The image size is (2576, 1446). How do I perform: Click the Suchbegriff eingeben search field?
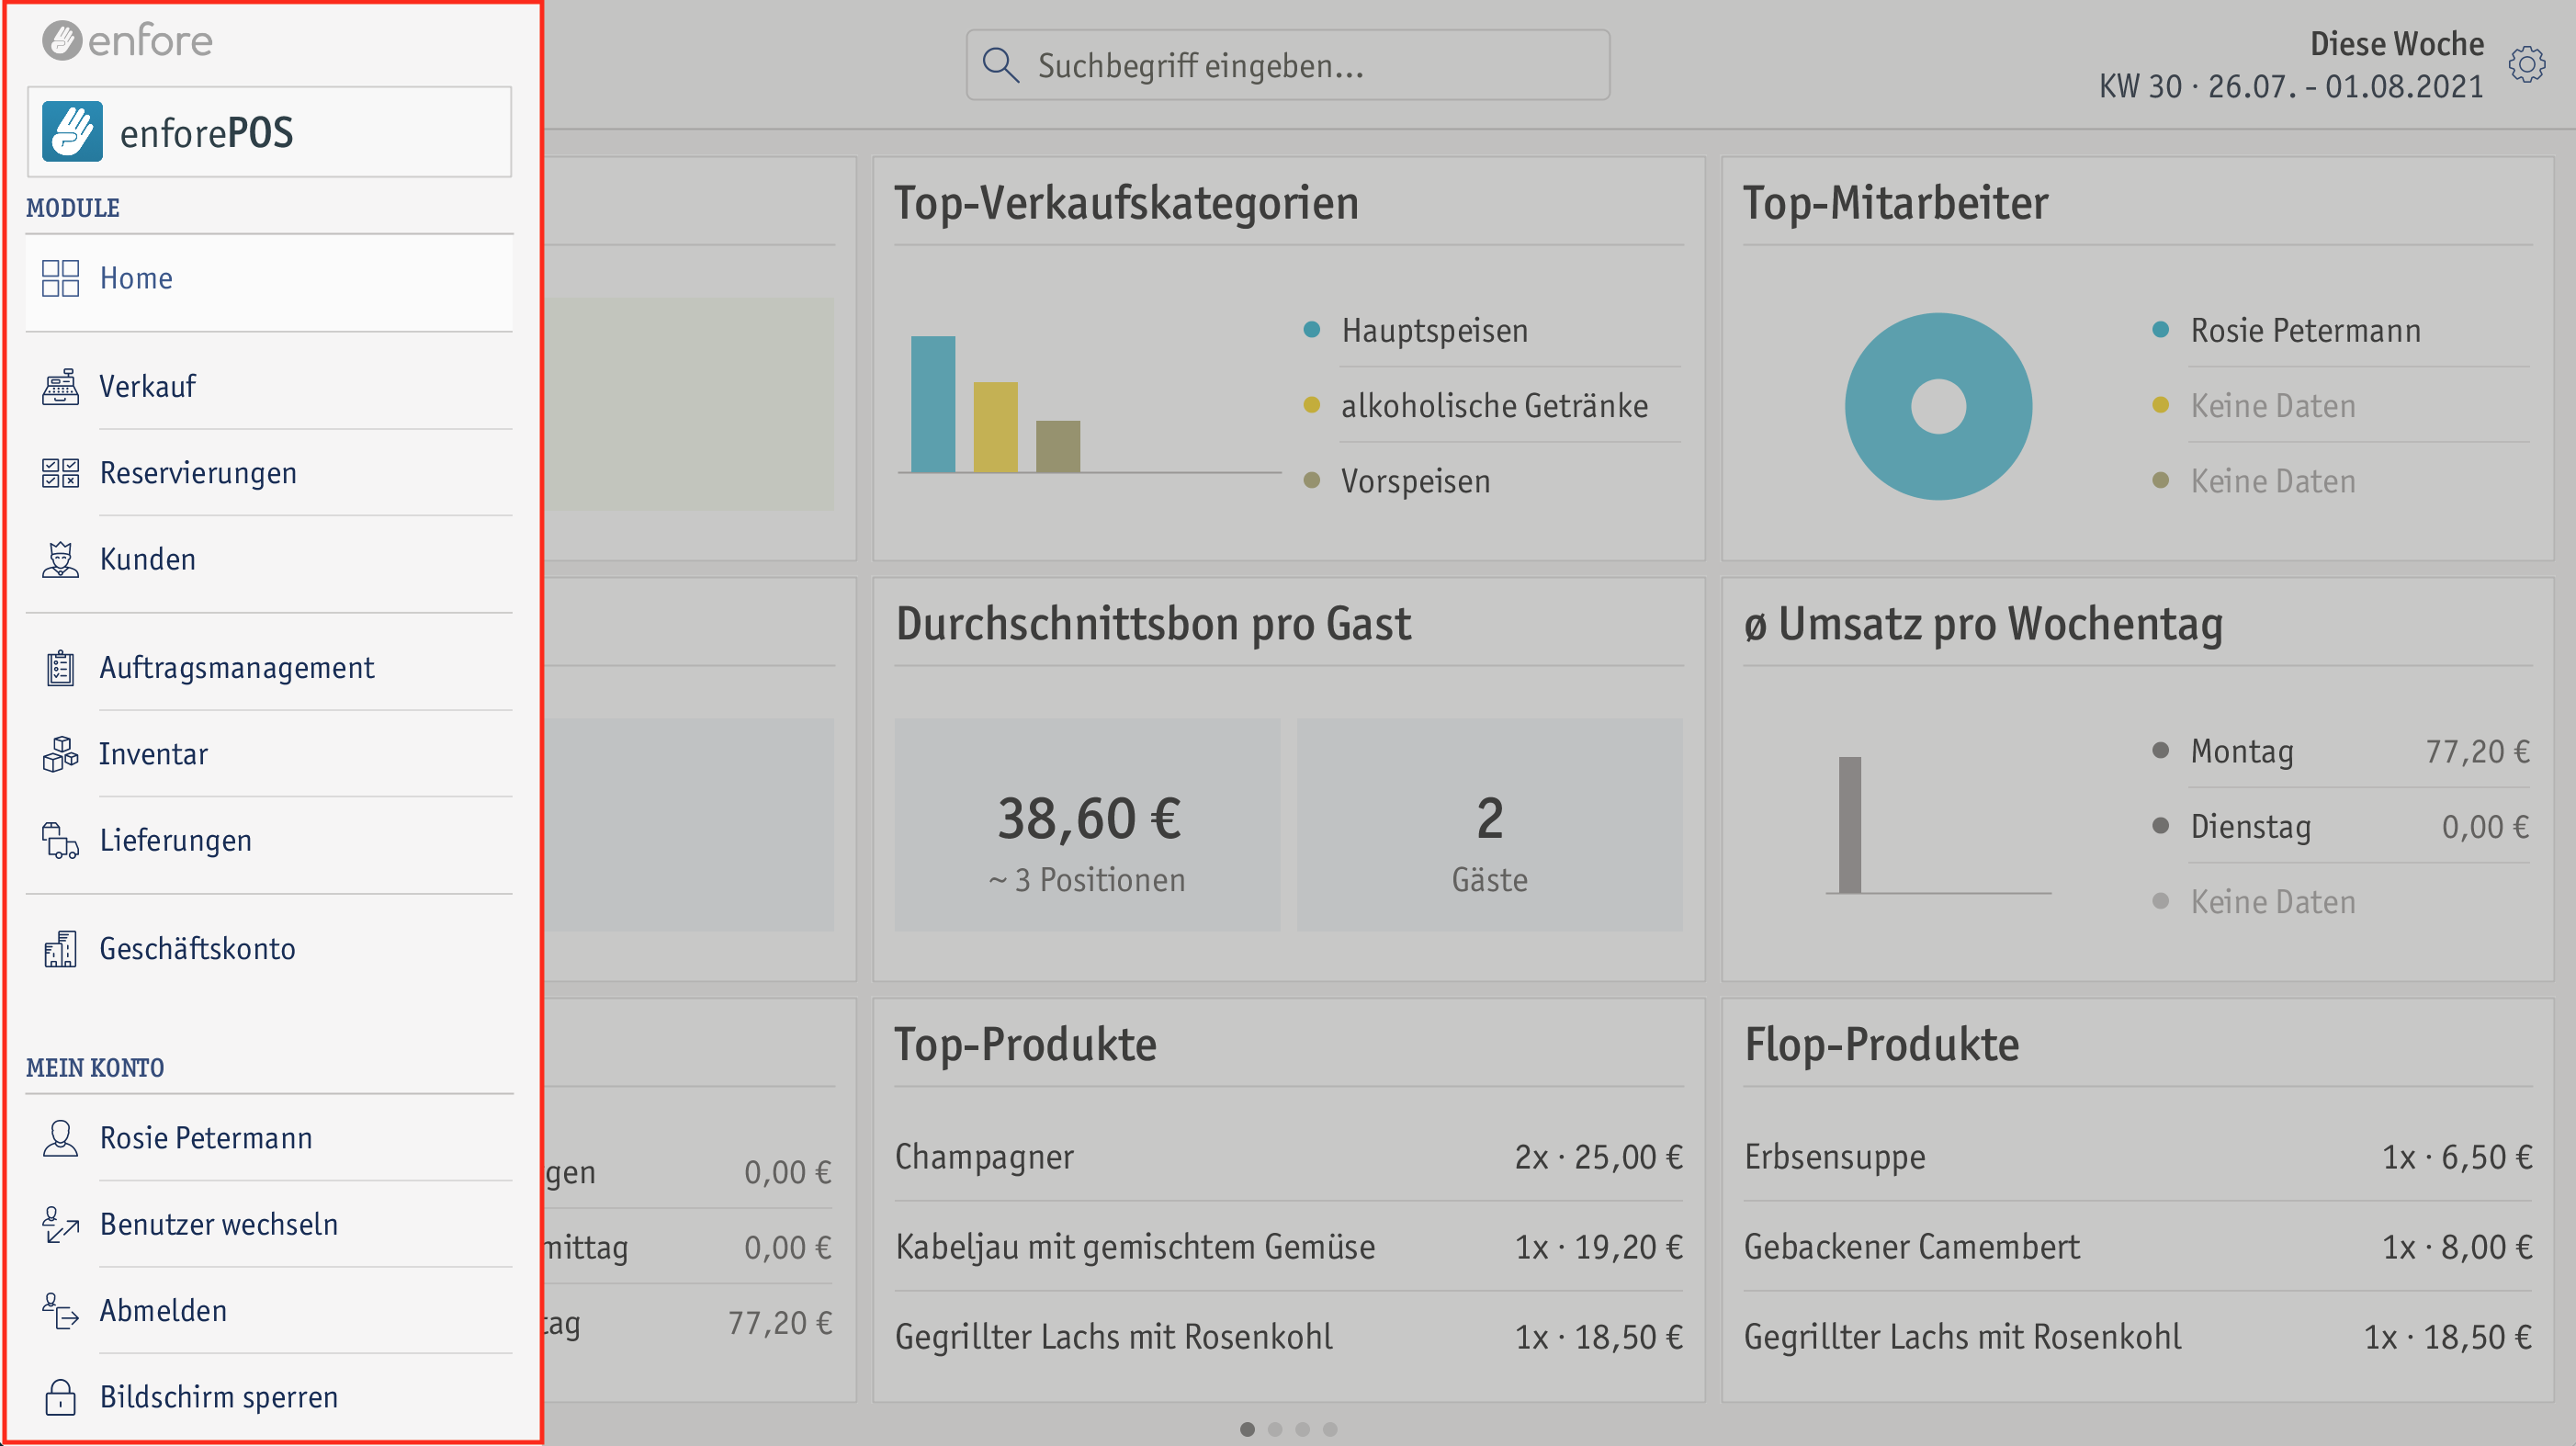[1287, 65]
